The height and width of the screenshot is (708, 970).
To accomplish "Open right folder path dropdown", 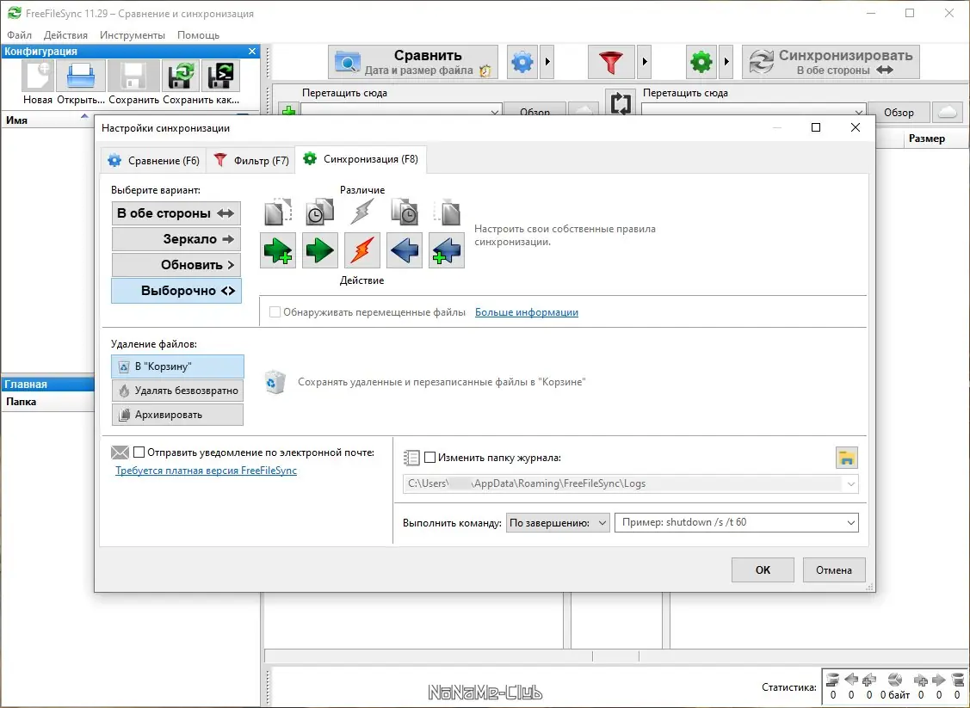I will tap(859, 112).
